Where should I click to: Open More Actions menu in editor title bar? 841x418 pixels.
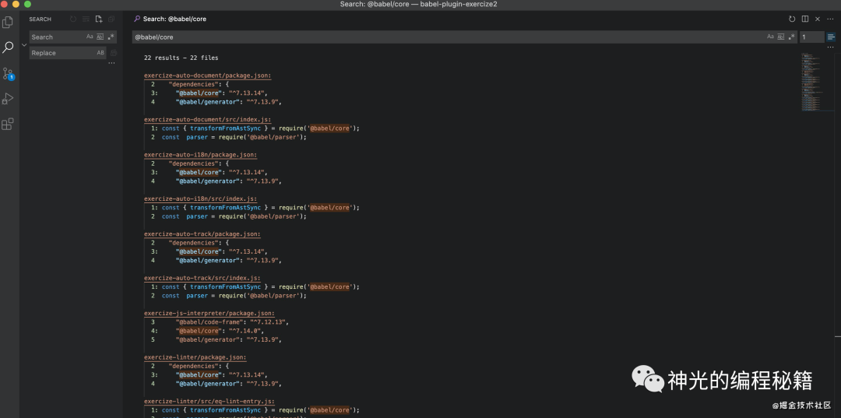pyautogui.click(x=830, y=19)
